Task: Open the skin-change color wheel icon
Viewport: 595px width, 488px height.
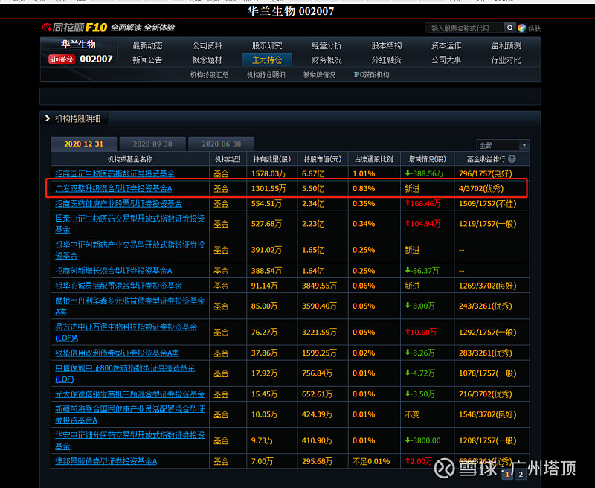Action: coord(522,28)
